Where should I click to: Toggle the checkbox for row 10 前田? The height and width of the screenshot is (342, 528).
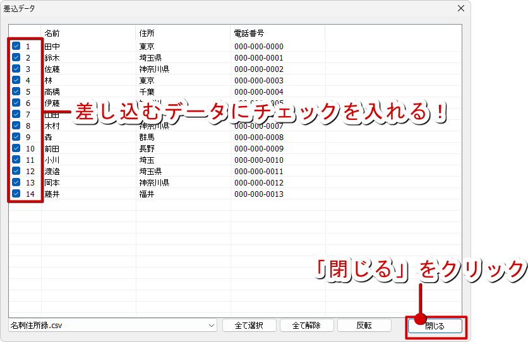coord(16,148)
